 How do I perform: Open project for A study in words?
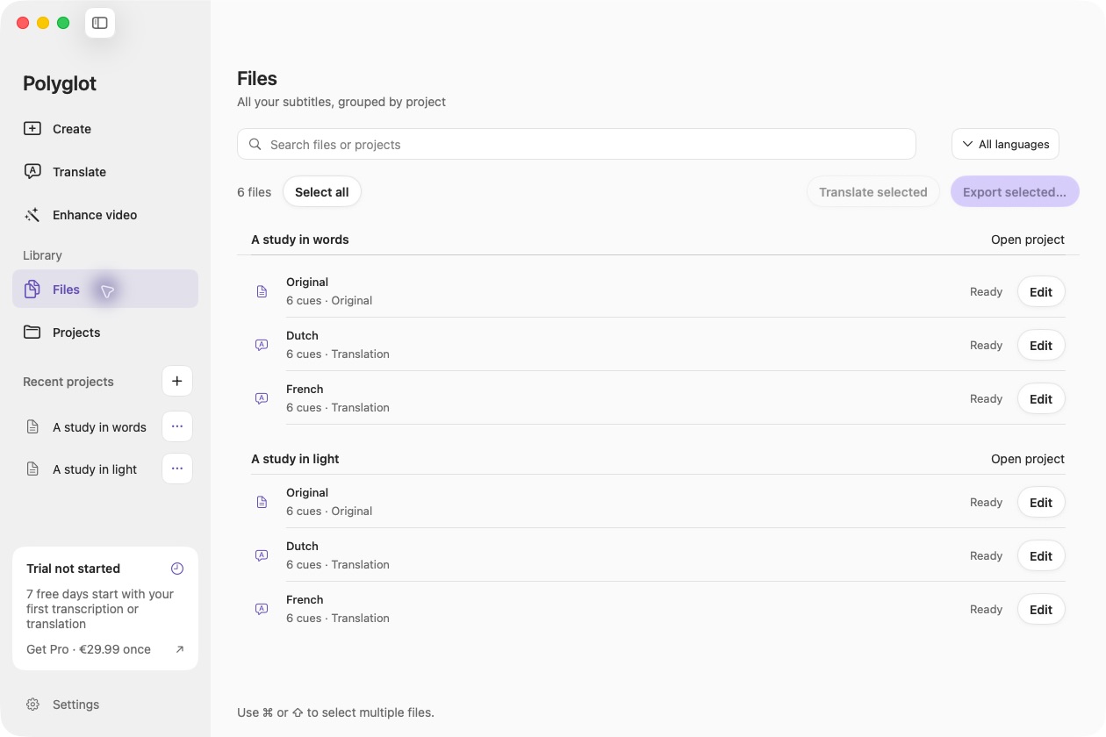tap(1028, 240)
